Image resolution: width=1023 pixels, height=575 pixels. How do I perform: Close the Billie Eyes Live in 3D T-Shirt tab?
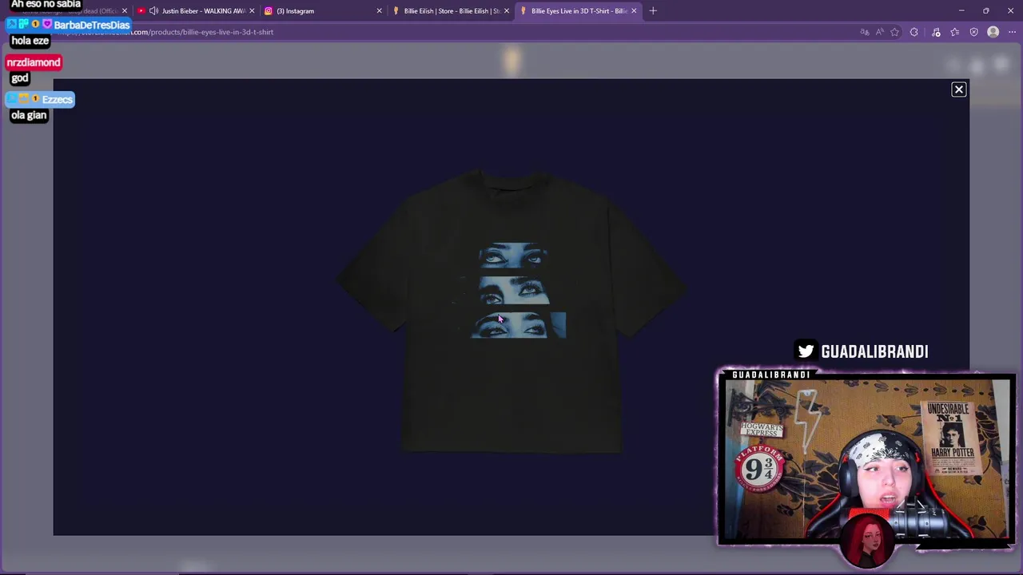click(x=634, y=10)
